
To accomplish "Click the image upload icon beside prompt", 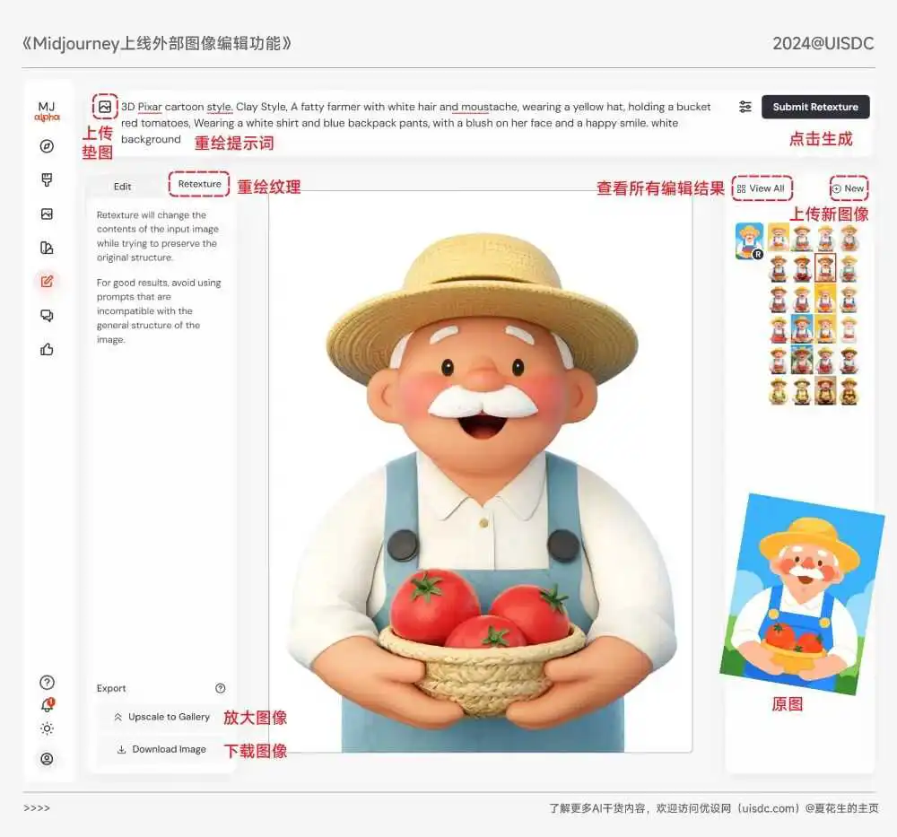I will [105, 107].
